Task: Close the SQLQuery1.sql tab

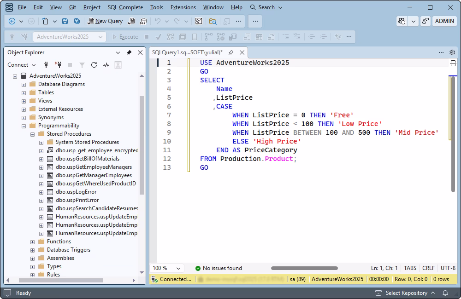Action: point(242,52)
